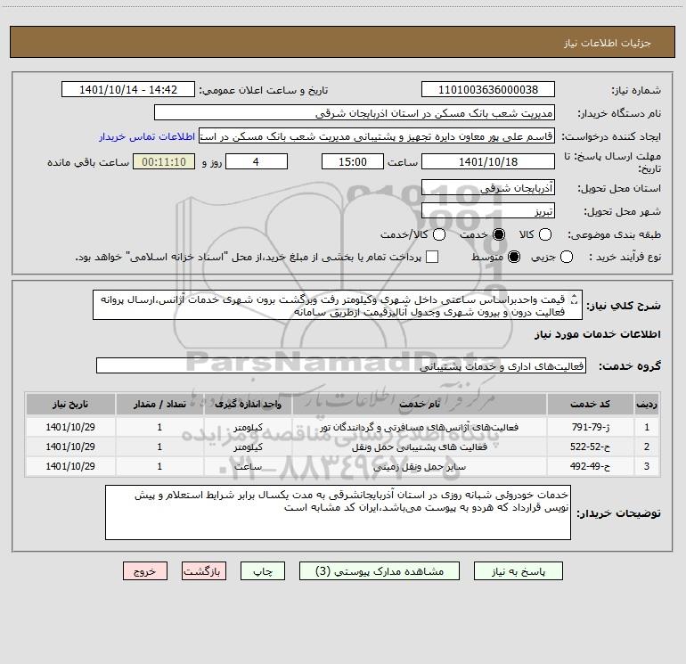Click سایر حمل ونقل زمینی cell
The height and width of the screenshot is (664, 686).
click(420, 467)
